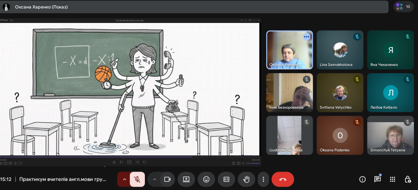Expand video settings arrow beside the camera
Viewport: 418px width, 190px height.
(154, 179)
